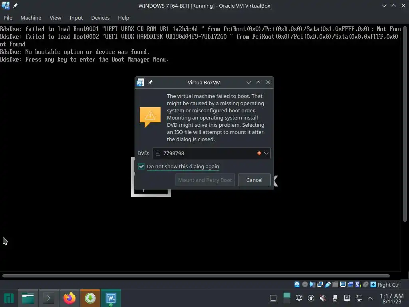Click the 'No bootable option or device was found' line
Viewport: 409px width, 307px height.
pos(75,52)
